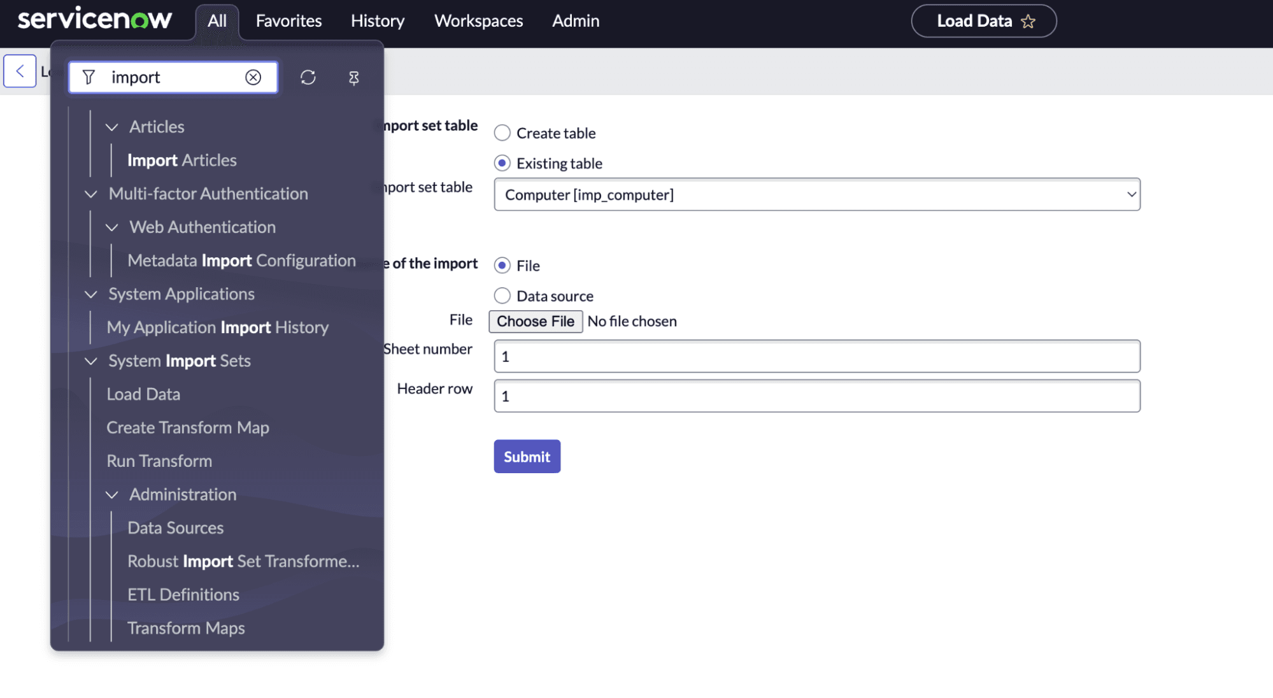Collapse the System Import Sets section
Image resolution: width=1273 pixels, height=698 pixels.
(90, 360)
